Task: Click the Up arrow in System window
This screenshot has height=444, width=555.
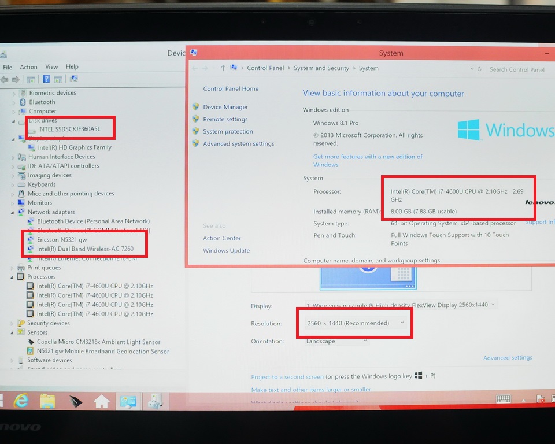Action: pyautogui.click(x=223, y=68)
